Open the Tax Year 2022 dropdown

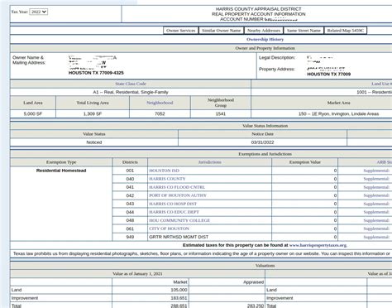click(38, 12)
